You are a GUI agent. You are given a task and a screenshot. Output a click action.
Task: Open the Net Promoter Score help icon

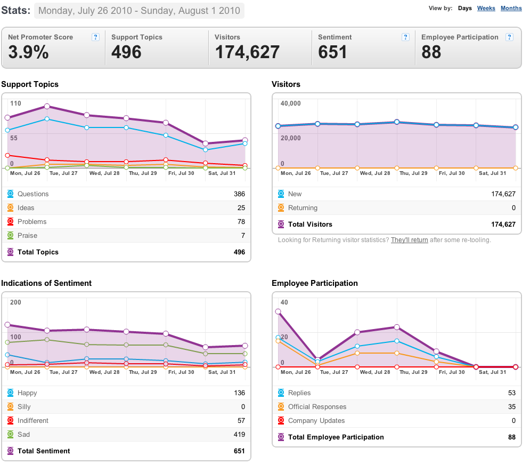(96, 37)
